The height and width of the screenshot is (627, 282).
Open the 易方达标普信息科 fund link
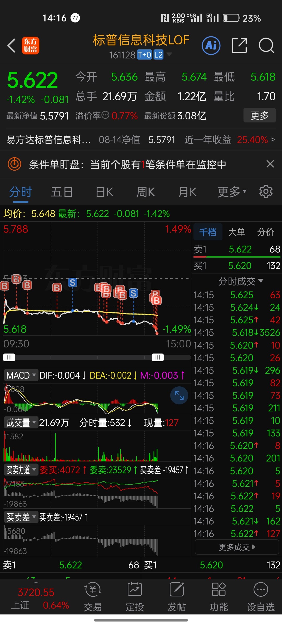48,140
